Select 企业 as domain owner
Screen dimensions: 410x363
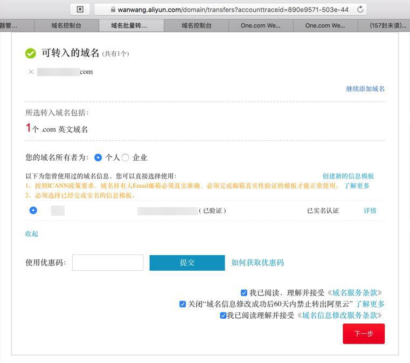pyautogui.click(x=126, y=157)
